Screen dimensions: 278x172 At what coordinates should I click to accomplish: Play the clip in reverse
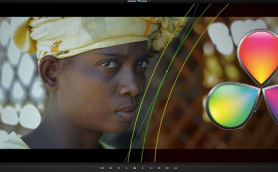(126, 168)
